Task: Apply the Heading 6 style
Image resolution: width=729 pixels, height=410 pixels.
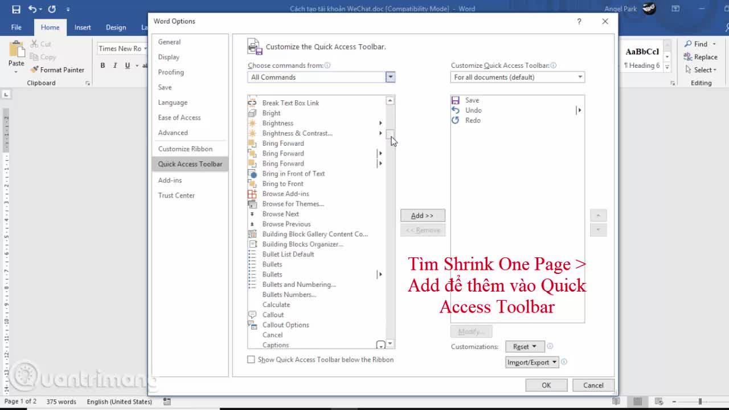Action: (642, 59)
